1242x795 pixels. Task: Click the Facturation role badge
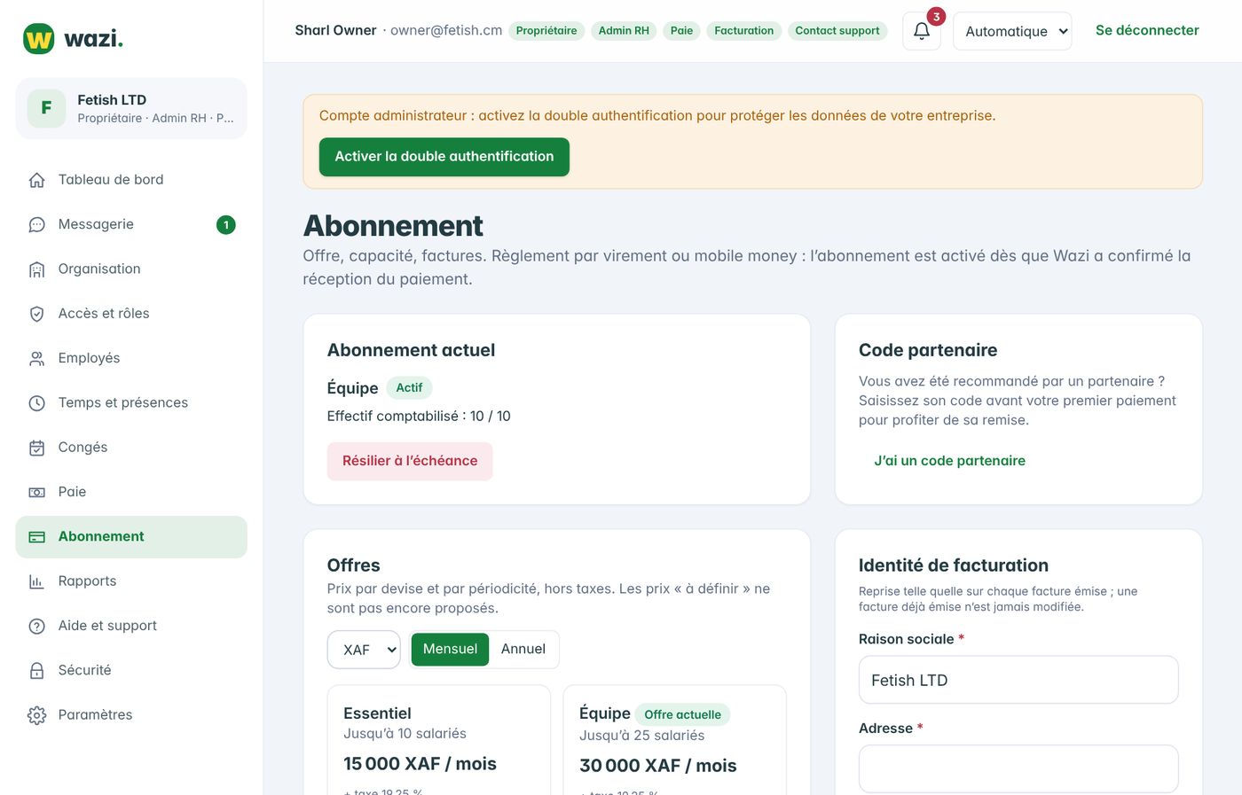(743, 31)
